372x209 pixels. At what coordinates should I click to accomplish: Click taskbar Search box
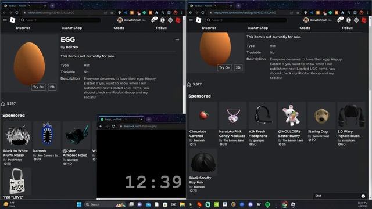point(105,204)
